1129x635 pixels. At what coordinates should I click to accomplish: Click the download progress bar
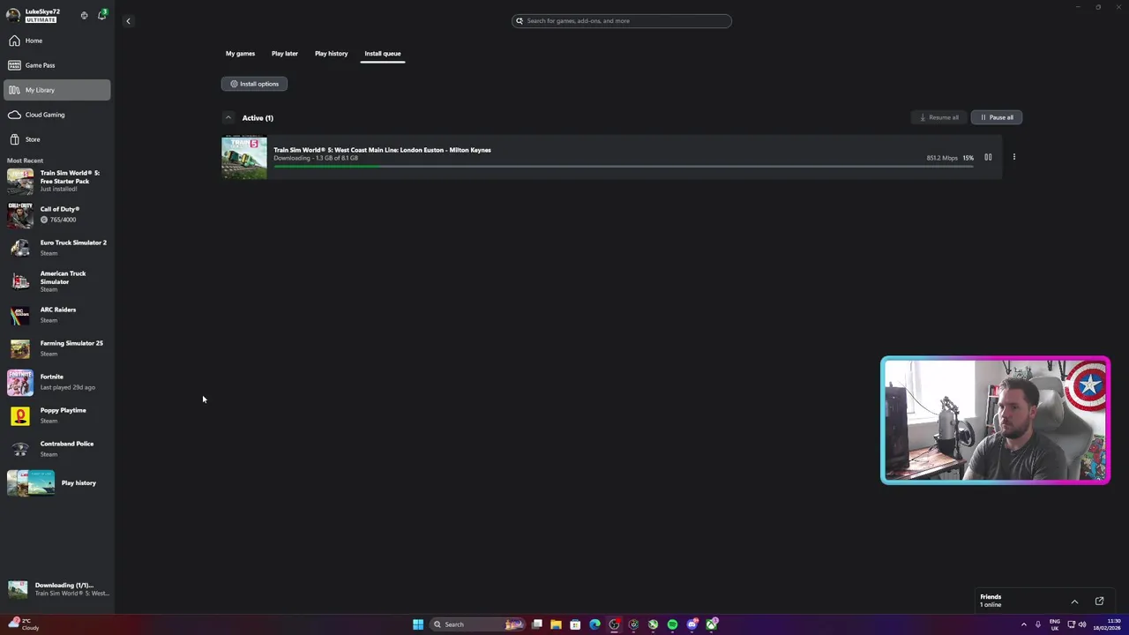[x=624, y=166]
